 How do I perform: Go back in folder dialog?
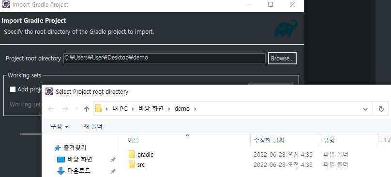51,109
